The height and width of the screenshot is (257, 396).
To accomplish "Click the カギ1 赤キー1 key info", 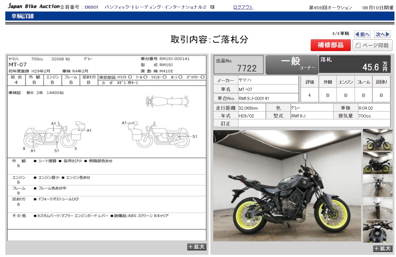I will tap(127, 83).
